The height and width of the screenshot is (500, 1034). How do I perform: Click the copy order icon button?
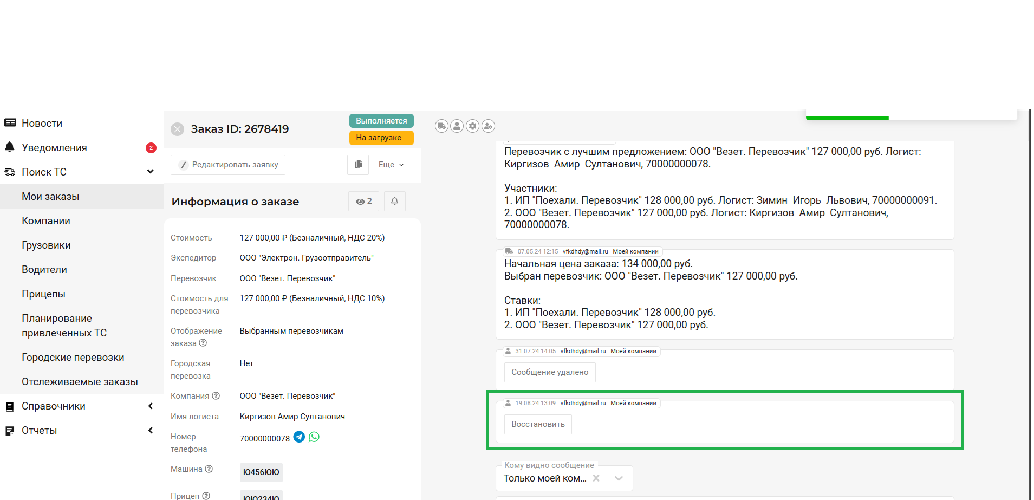[x=358, y=165]
